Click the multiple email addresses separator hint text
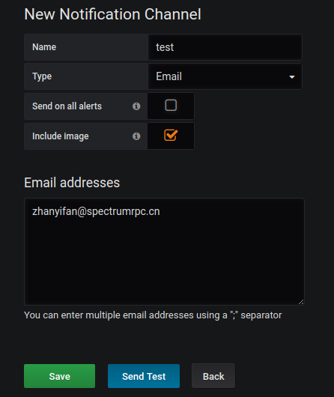 coord(153,315)
